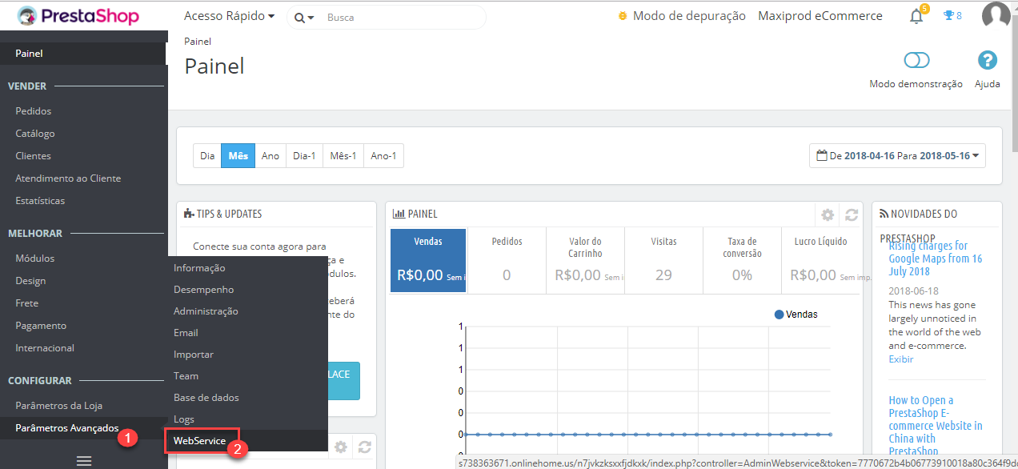Image resolution: width=1018 pixels, height=469 pixels.
Task: Open WebService in the submenu
Action: 199,441
